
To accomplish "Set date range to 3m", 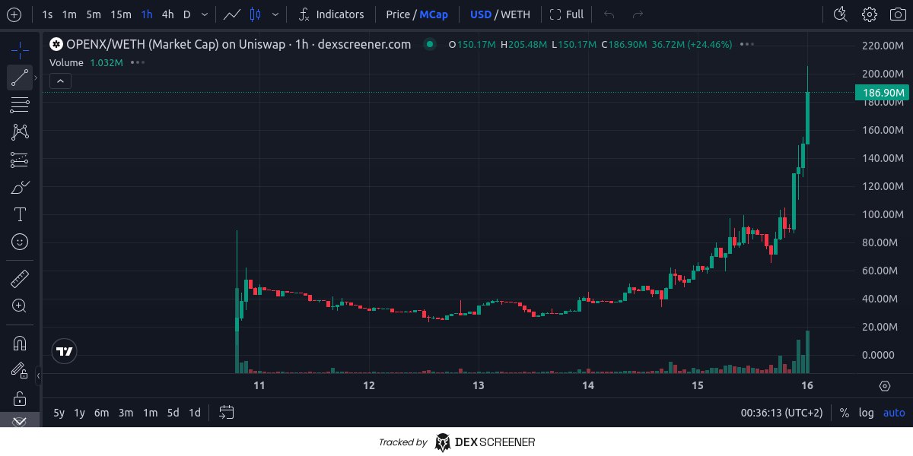I will click(x=126, y=413).
